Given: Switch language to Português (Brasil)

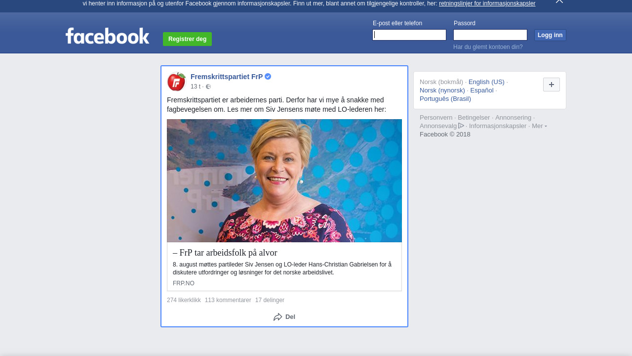Looking at the screenshot, I should pos(445,99).
